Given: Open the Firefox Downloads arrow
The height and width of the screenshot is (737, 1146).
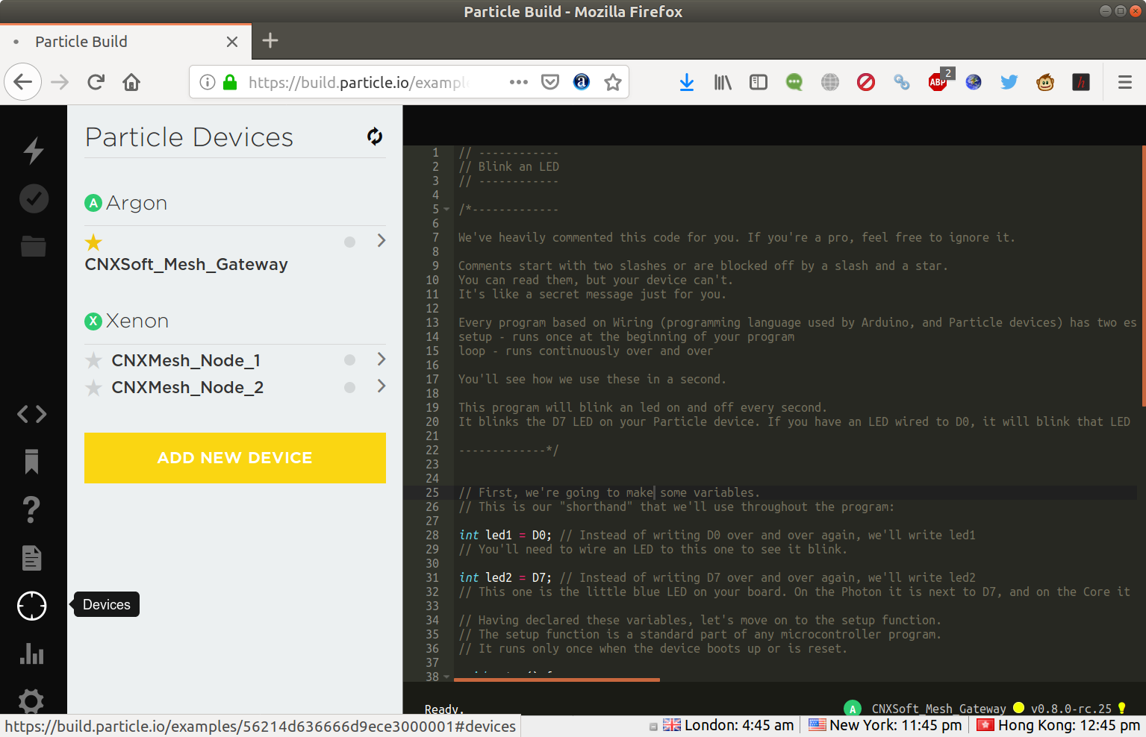Looking at the screenshot, I should pyautogui.click(x=687, y=82).
